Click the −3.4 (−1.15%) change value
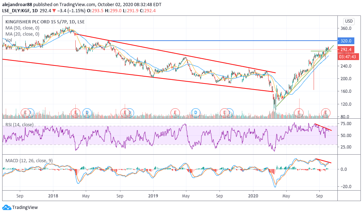This screenshot has height=214, width=363. click(71, 11)
